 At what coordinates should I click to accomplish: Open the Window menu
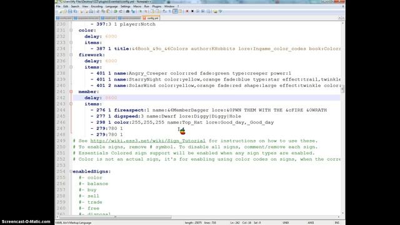pos(169,6)
